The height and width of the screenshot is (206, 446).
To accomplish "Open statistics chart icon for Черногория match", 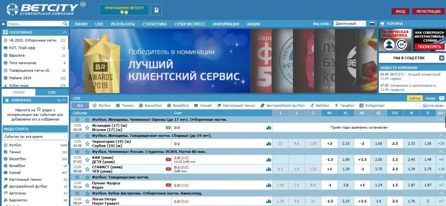I will click(x=269, y=143).
